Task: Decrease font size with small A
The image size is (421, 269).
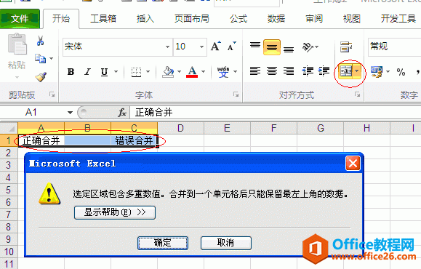Action: tap(231, 47)
